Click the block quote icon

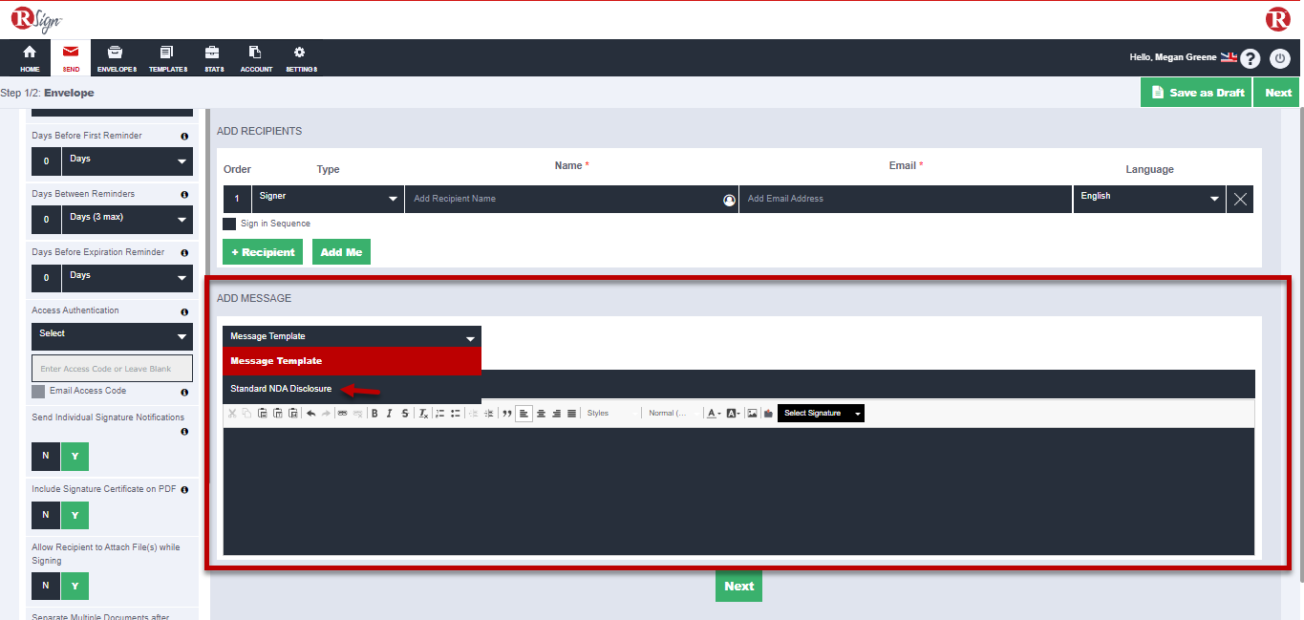pyautogui.click(x=507, y=414)
